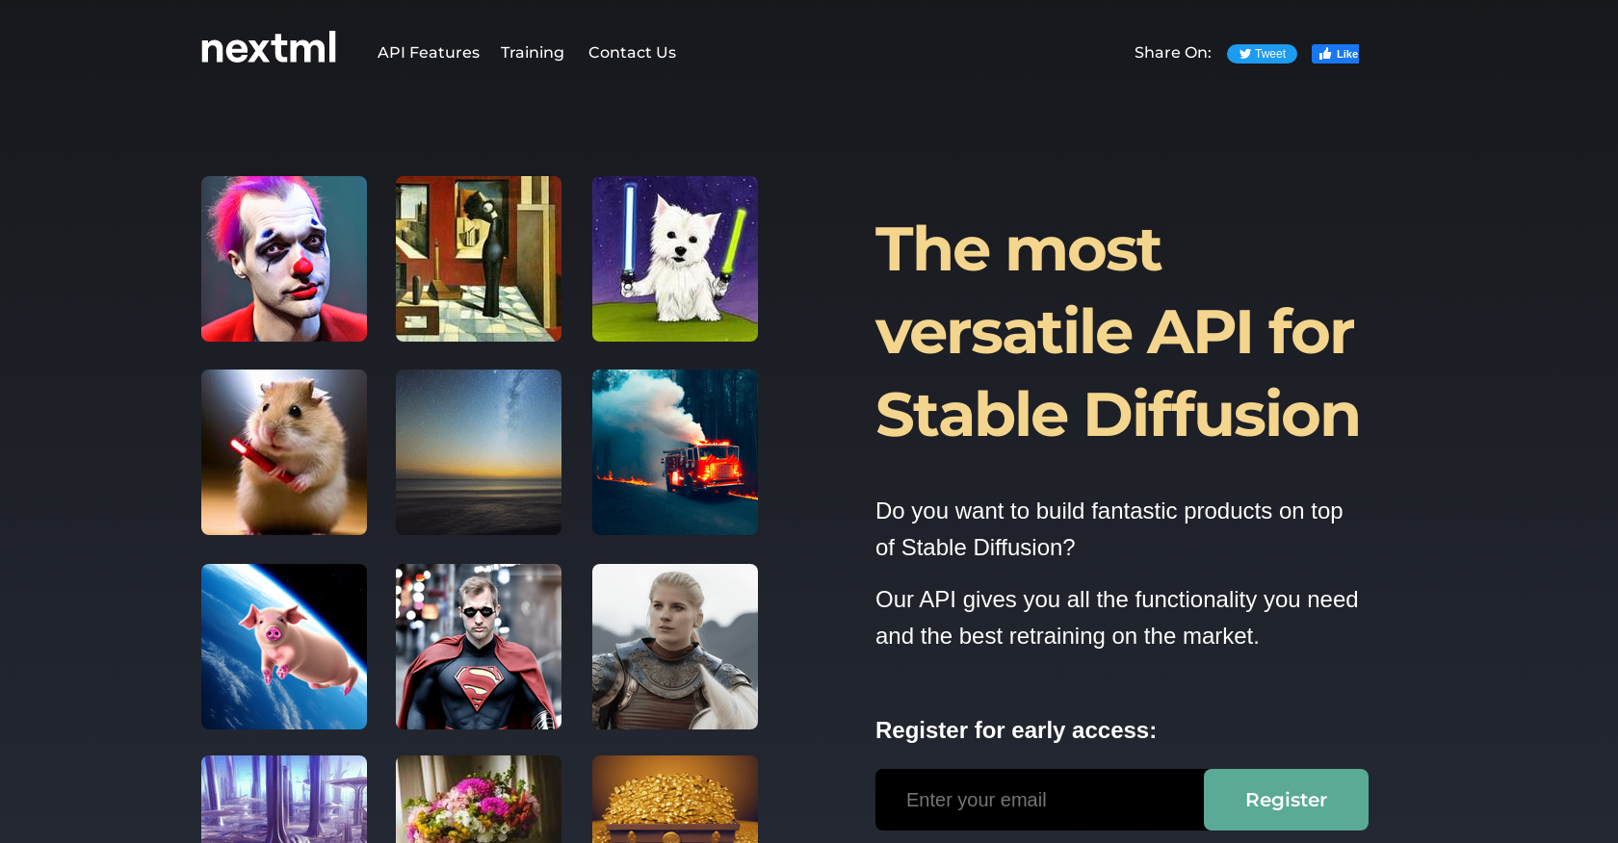Click the Register button
1618x843 pixels.
[1286, 800]
